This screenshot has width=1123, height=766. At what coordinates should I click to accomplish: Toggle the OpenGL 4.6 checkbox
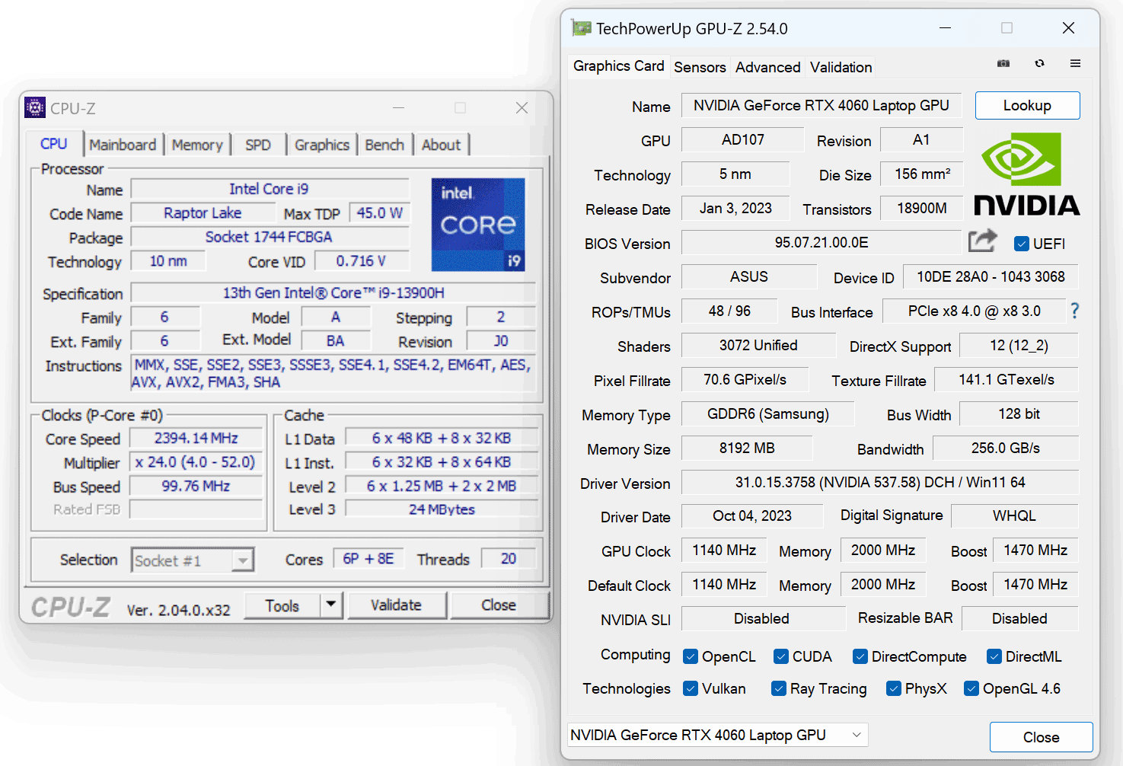pos(971,688)
